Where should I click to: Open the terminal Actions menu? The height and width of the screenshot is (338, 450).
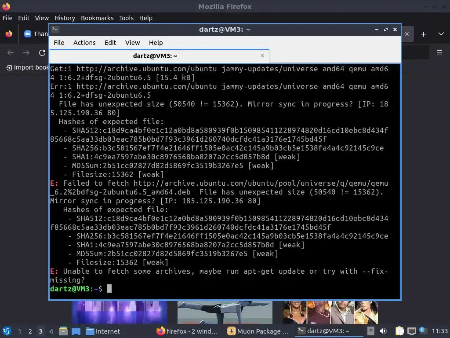point(84,43)
